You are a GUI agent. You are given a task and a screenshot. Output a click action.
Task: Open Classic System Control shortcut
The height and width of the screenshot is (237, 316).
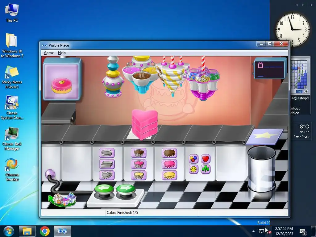point(12,108)
